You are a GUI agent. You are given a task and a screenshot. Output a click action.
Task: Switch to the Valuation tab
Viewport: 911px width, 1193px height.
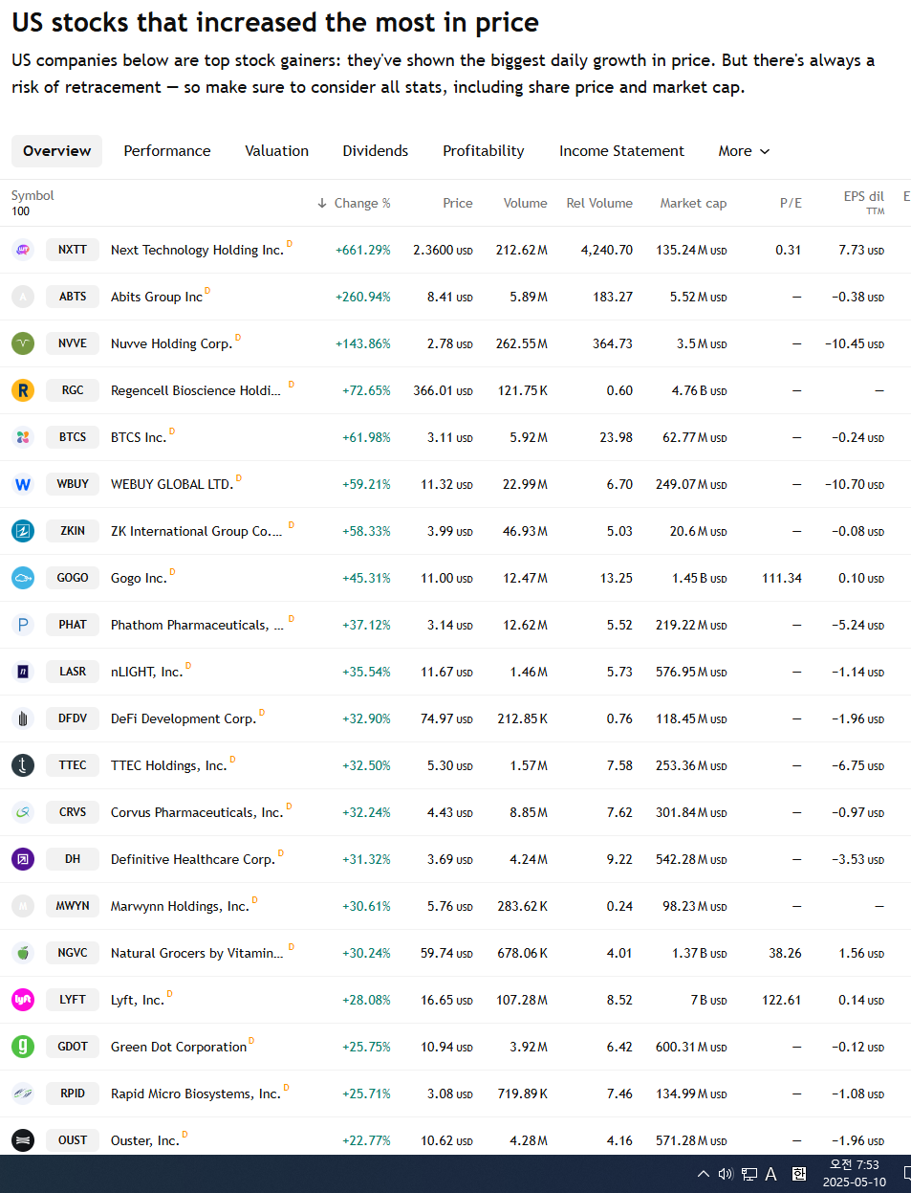[x=277, y=151]
